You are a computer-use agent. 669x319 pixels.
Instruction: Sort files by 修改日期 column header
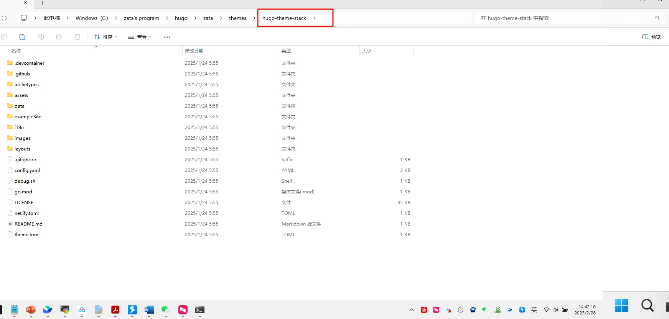click(194, 51)
